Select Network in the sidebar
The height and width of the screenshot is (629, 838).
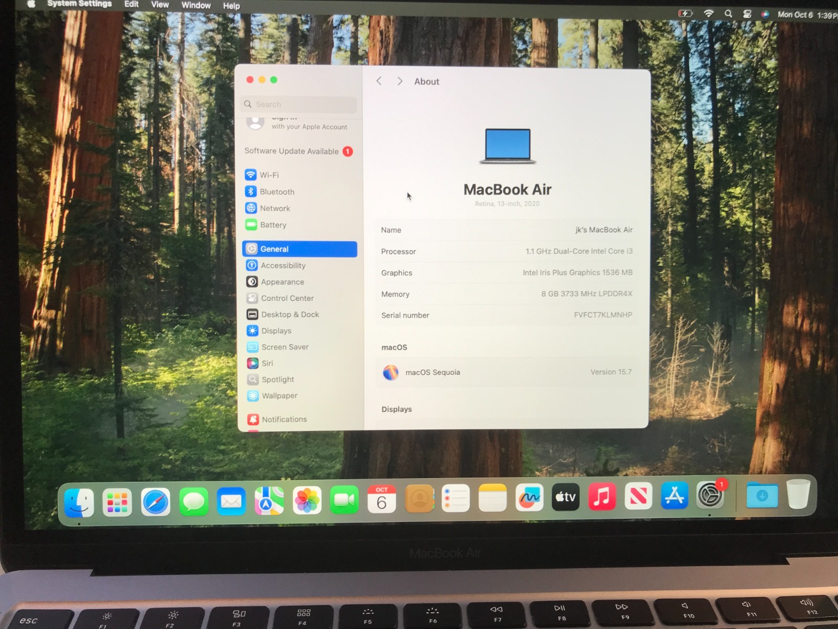pos(274,208)
